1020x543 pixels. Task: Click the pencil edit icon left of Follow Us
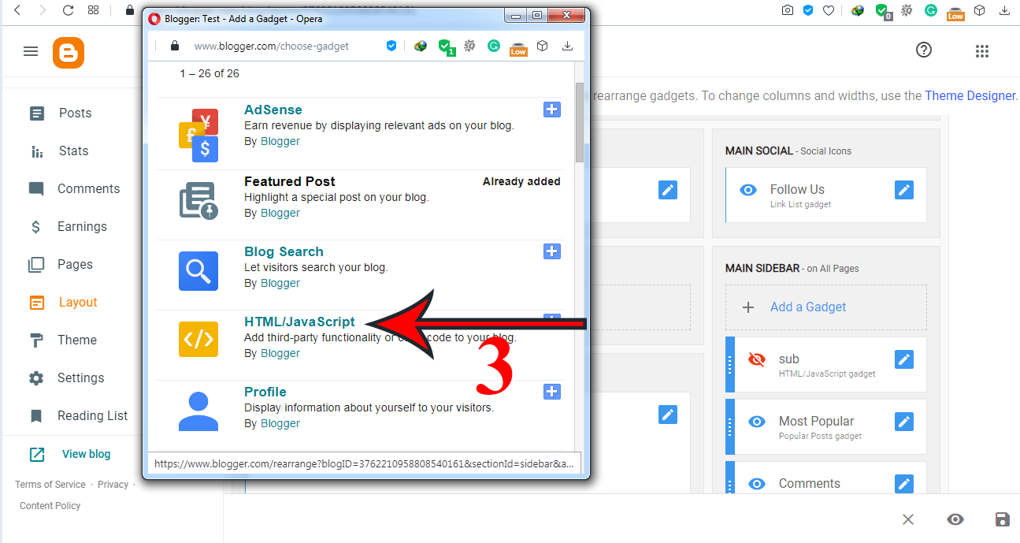pyautogui.click(x=668, y=190)
